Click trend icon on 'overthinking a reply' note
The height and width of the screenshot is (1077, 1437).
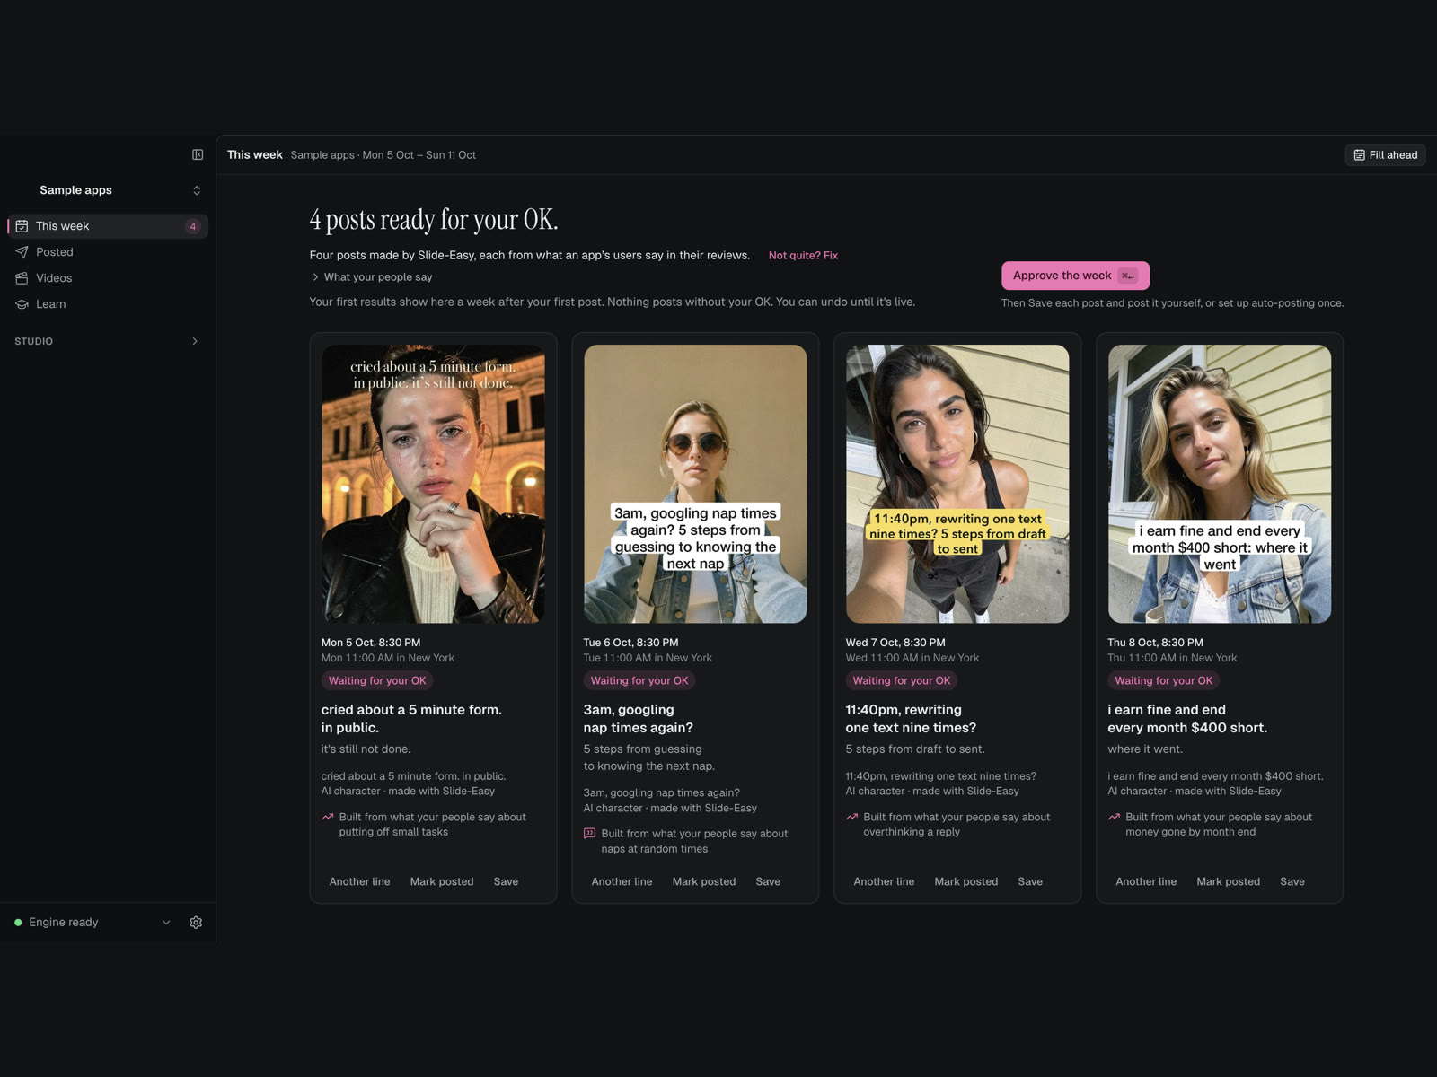(x=851, y=817)
